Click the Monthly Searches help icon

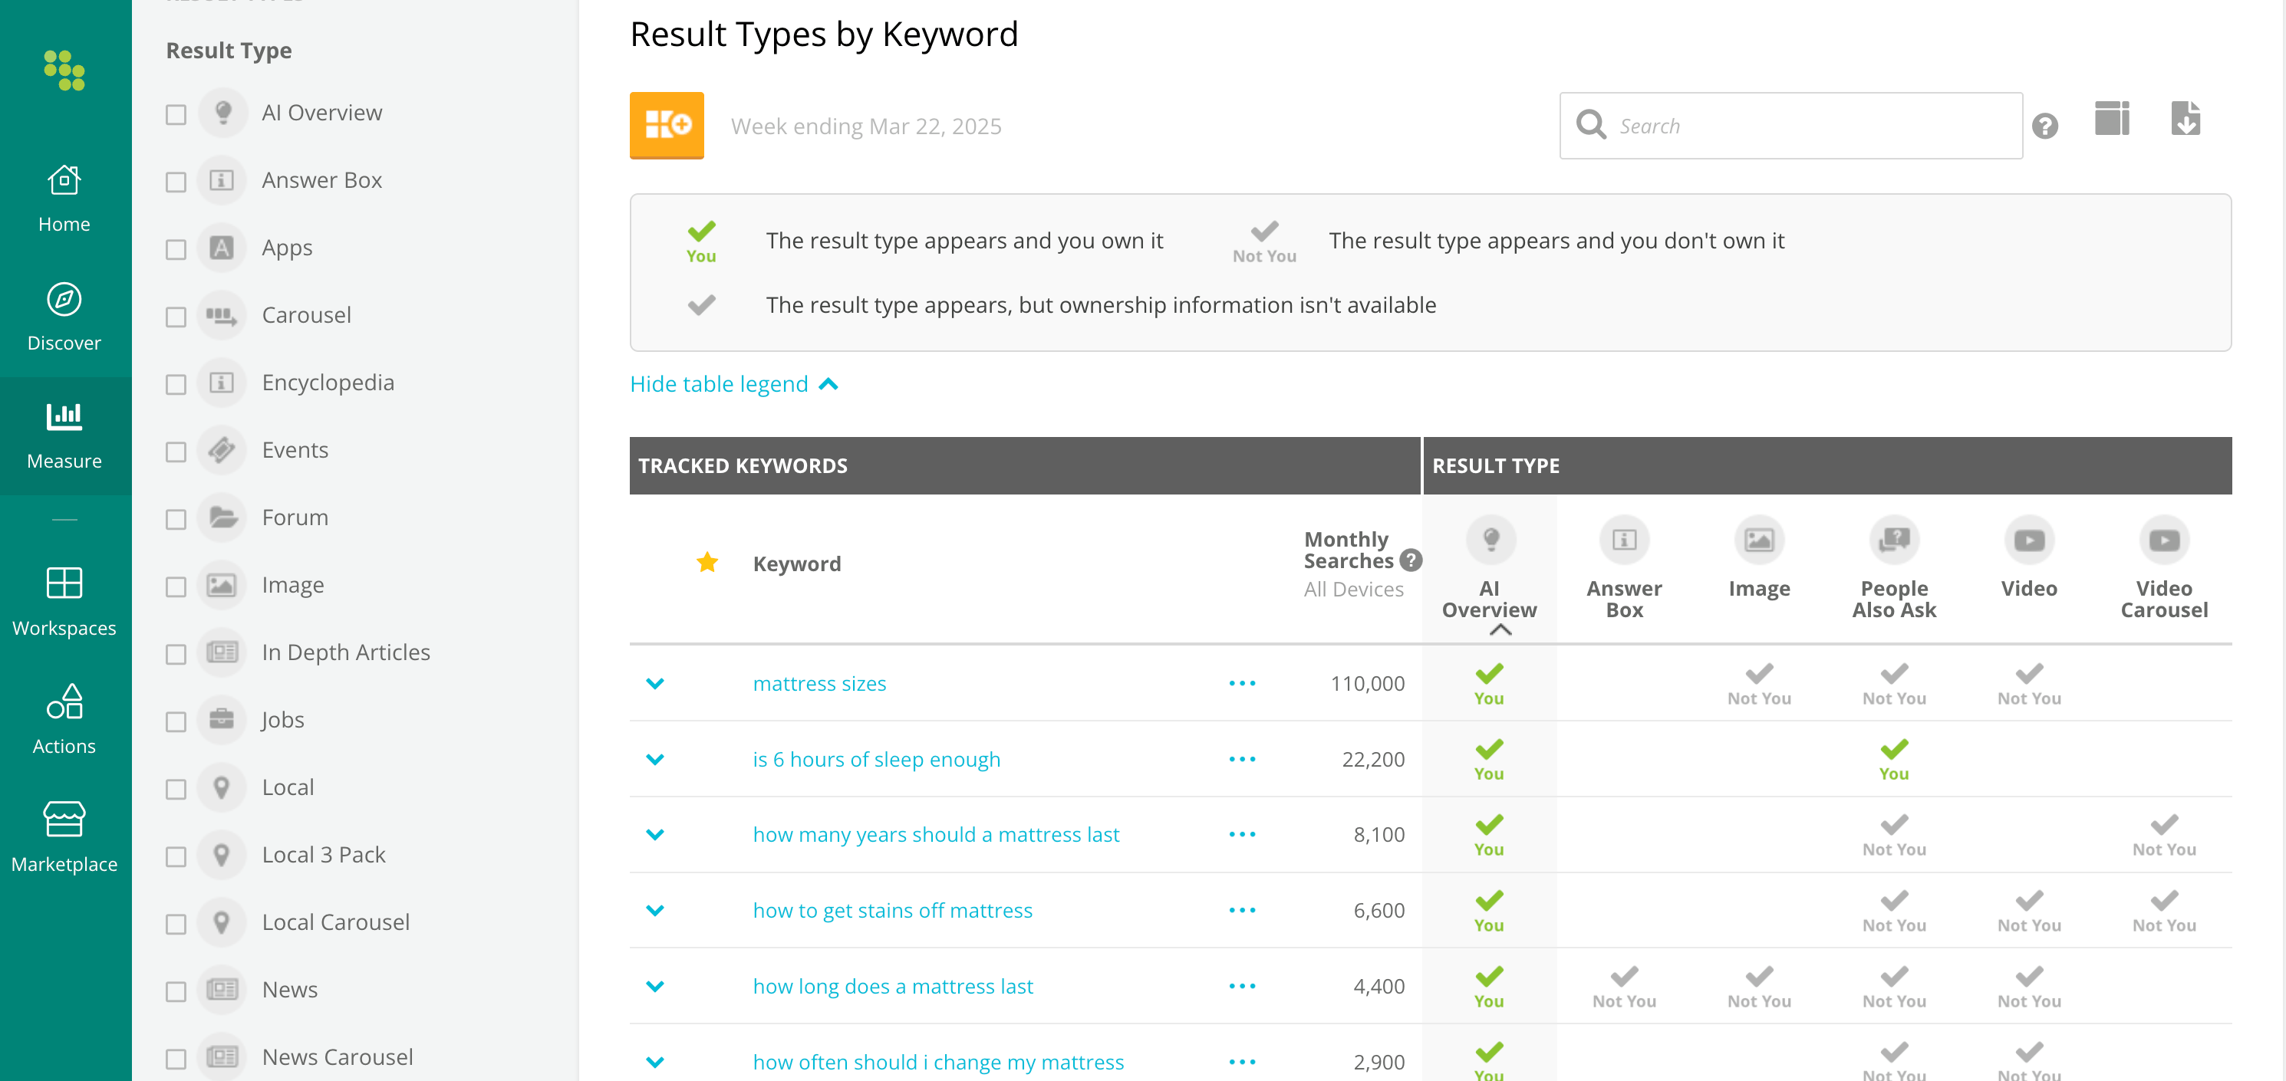tap(1411, 560)
